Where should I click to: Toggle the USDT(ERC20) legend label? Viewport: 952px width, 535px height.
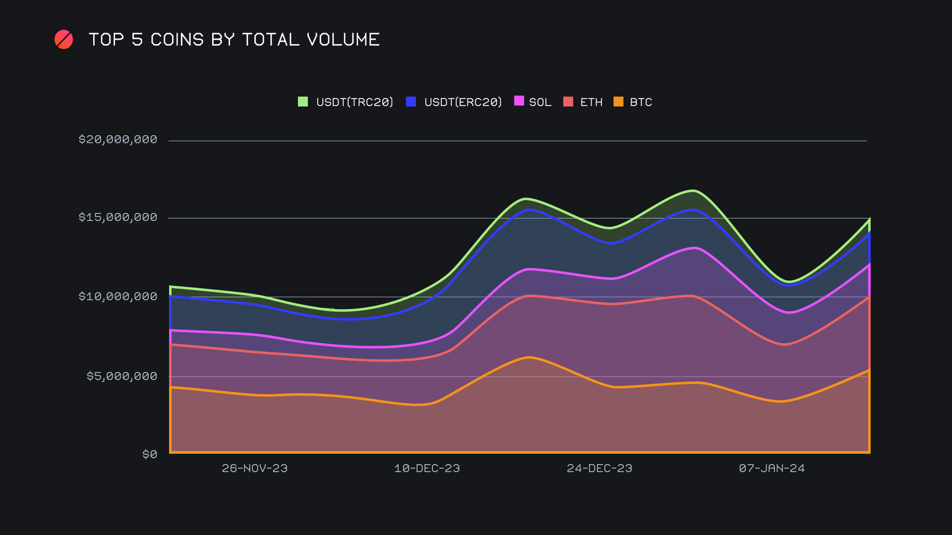pos(463,102)
